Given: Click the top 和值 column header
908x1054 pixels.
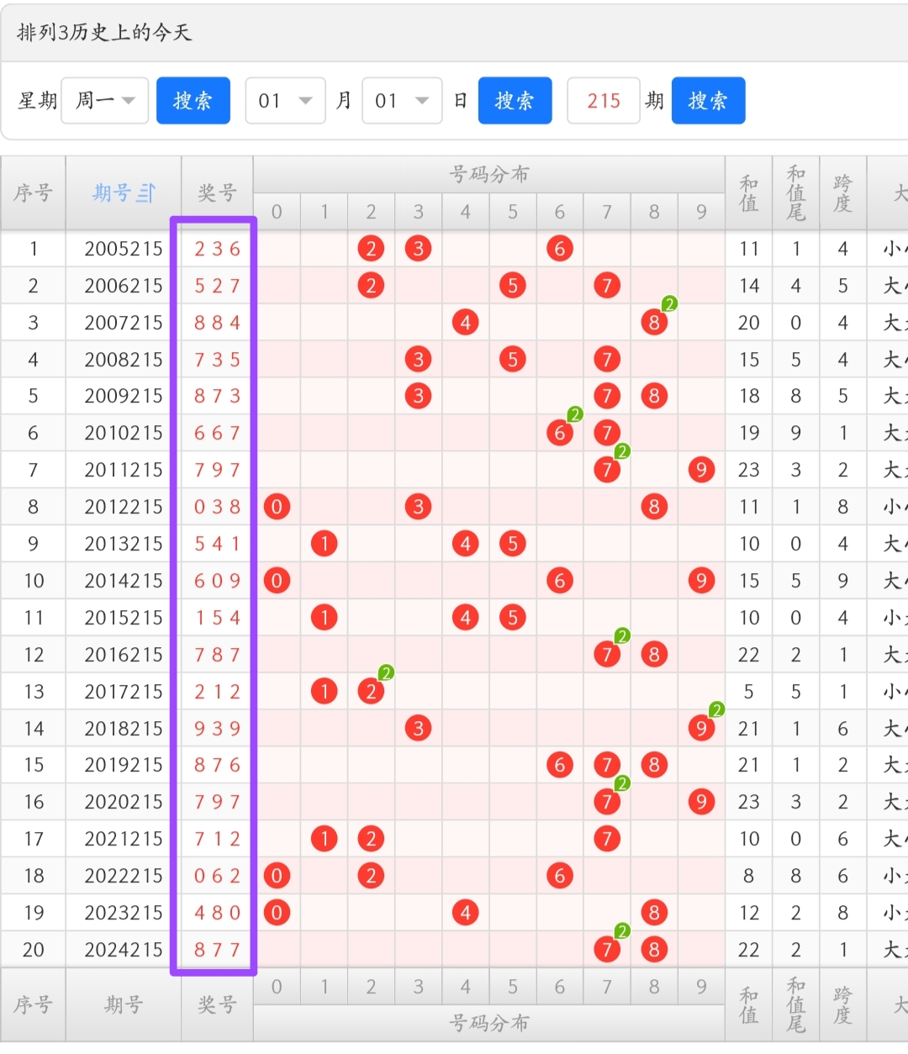Looking at the screenshot, I should [x=748, y=193].
